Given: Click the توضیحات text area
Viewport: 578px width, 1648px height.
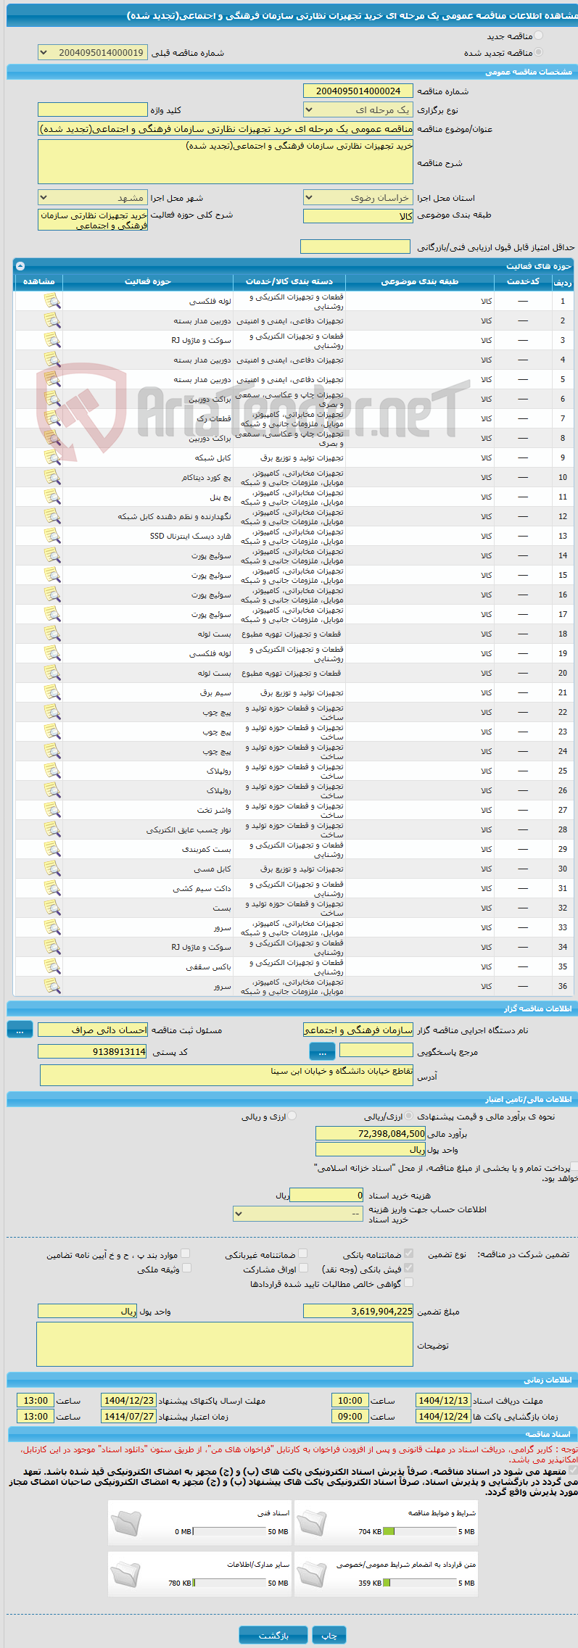Looking at the screenshot, I should click(225, 1344).
